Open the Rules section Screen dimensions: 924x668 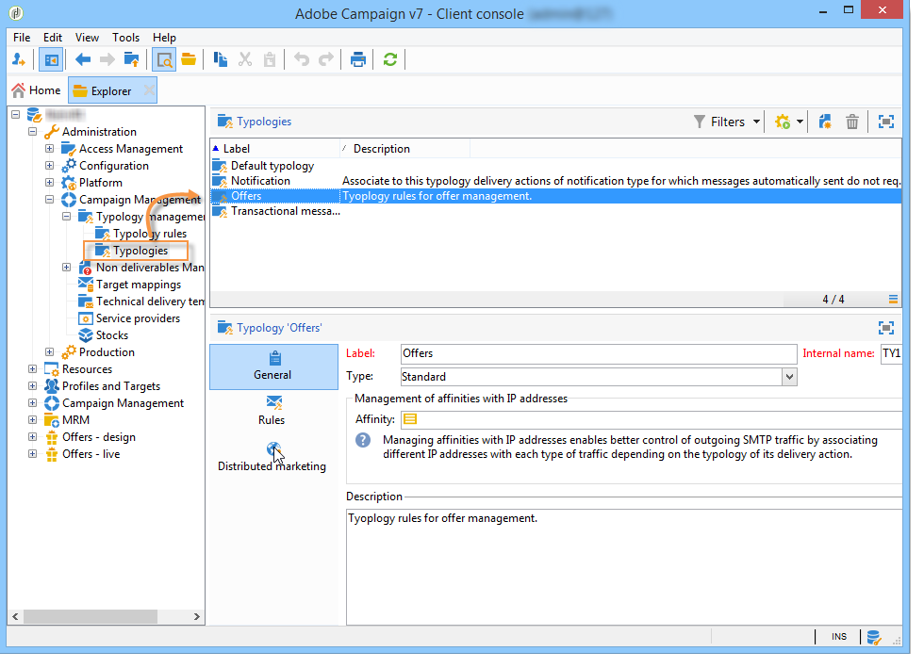272,411
